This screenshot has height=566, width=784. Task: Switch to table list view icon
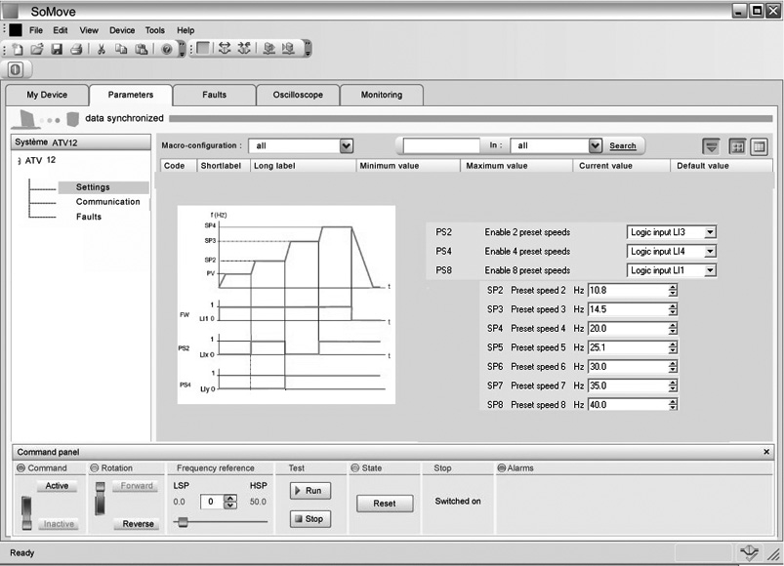pos(759,146)
